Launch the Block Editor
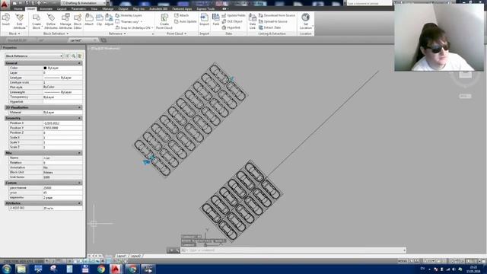 (78, 21)
